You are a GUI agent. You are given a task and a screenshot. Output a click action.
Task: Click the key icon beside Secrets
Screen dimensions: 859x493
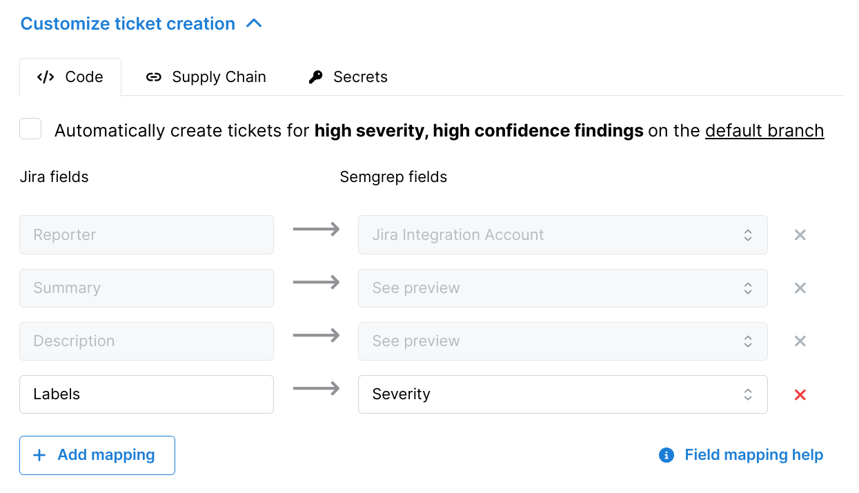tap(315, 77)
